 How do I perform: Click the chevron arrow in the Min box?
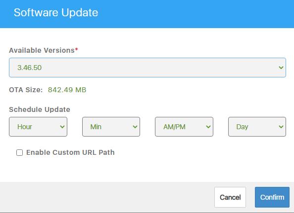tap(135, 127)
